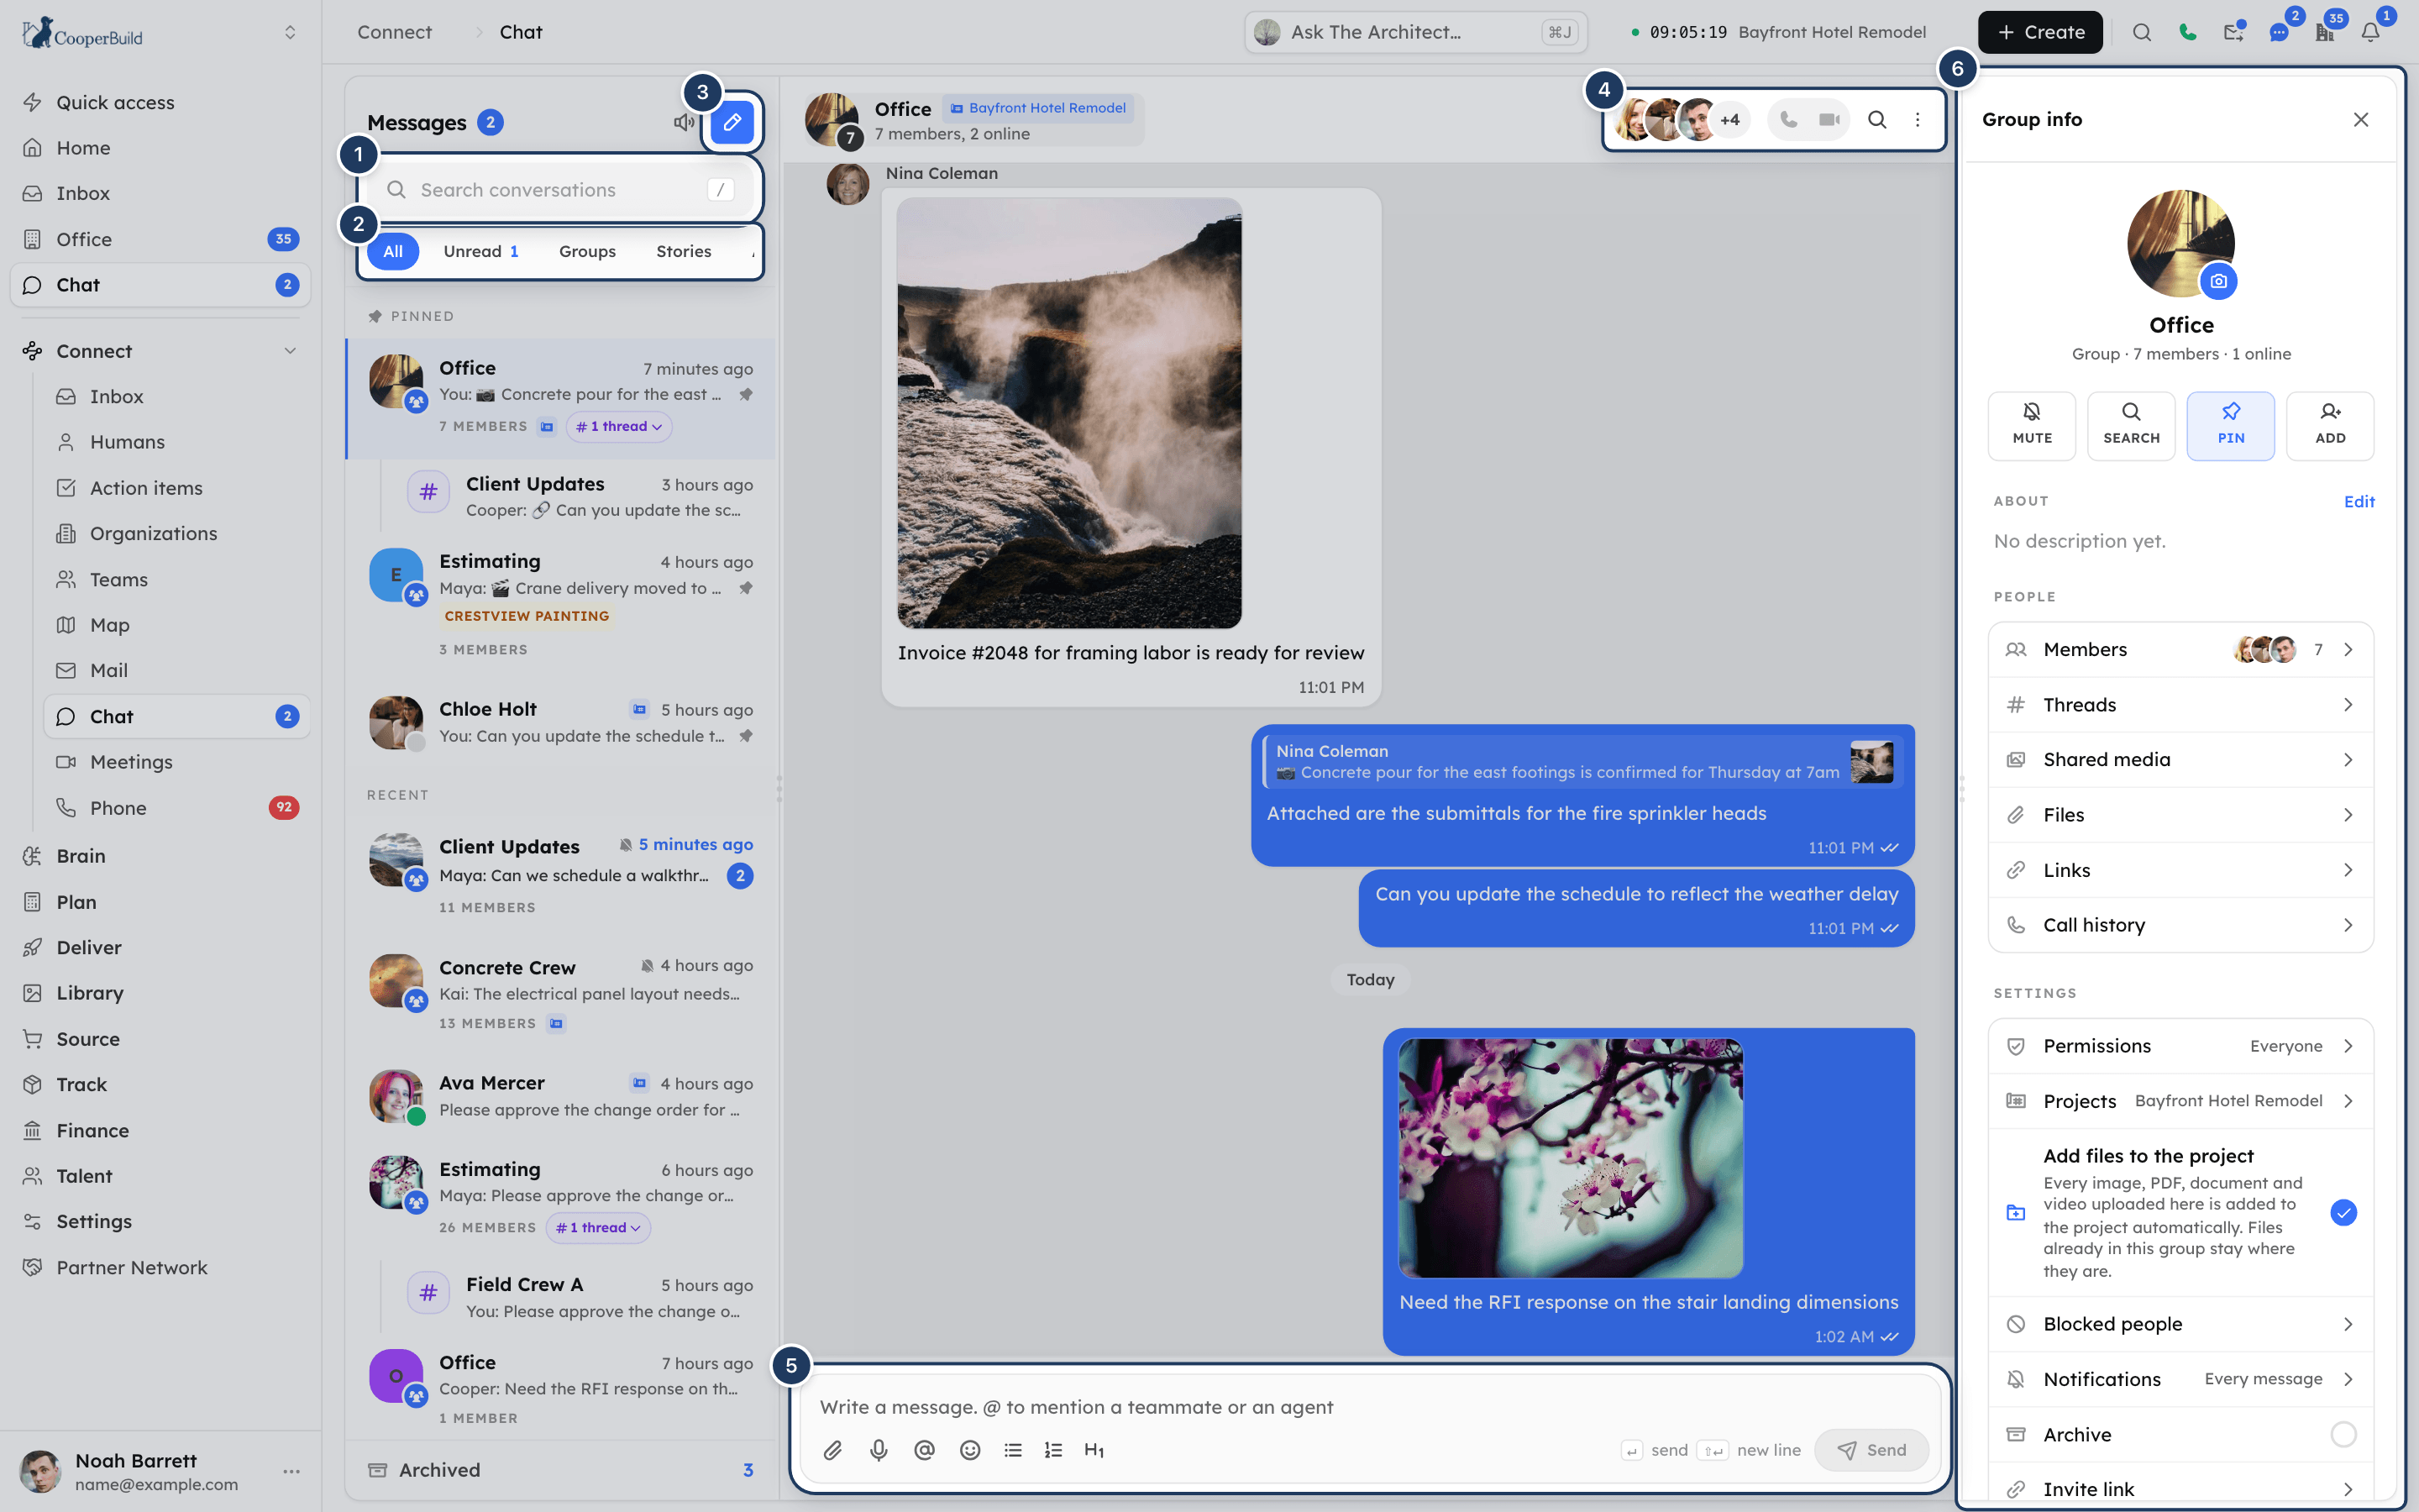2419x1512 pixels.
Task: Toggle the PIN button in Group info
Action: (x=2230, y=426)
